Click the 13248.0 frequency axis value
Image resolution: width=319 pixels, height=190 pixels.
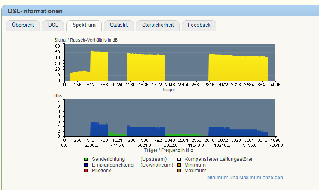point(222,145)
